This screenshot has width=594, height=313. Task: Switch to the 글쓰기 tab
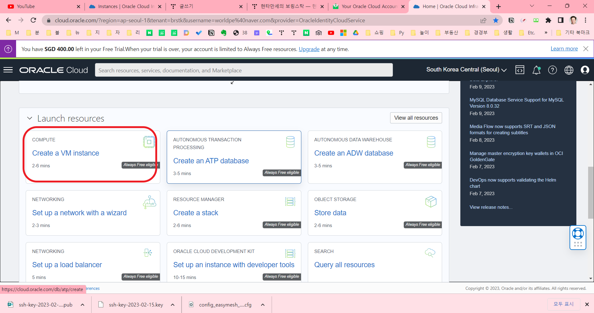coord(207,6)
